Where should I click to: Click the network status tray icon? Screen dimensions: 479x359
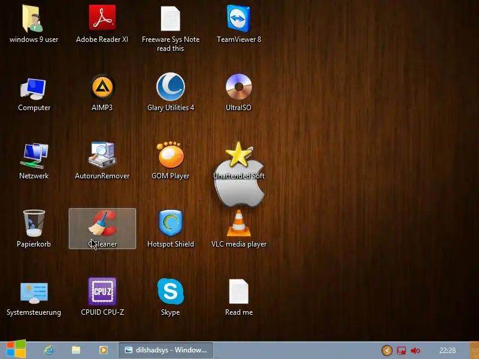401,351
